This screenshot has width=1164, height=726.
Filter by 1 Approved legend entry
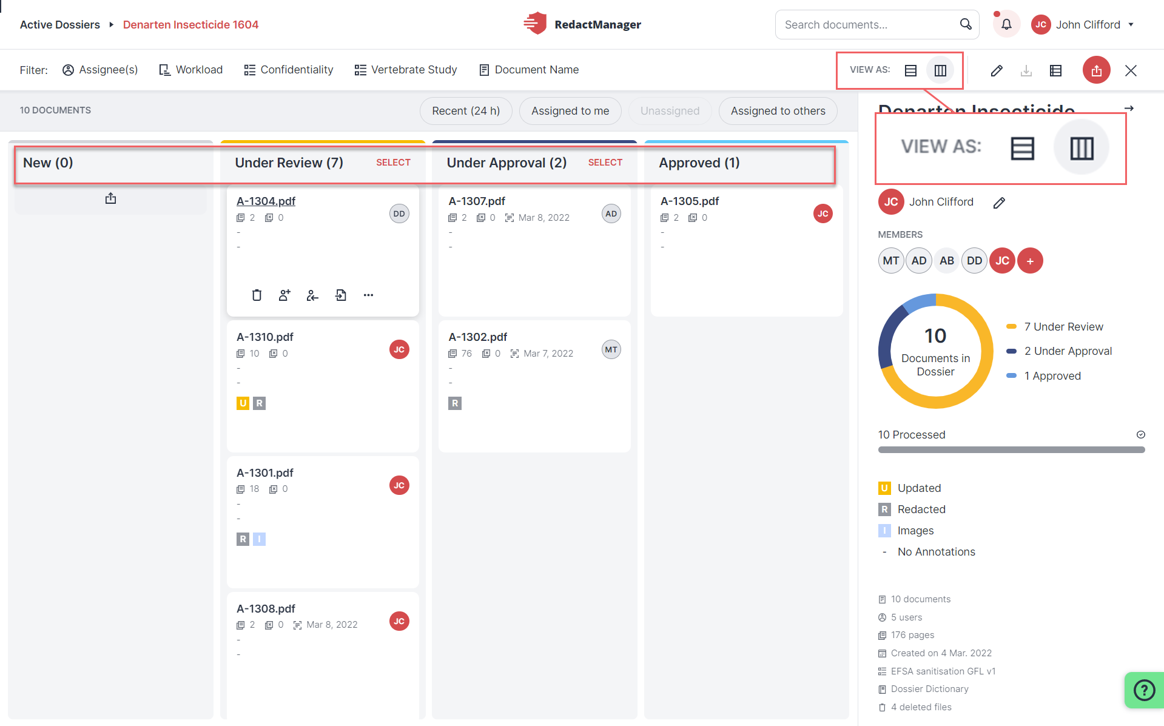point(1043,376)
